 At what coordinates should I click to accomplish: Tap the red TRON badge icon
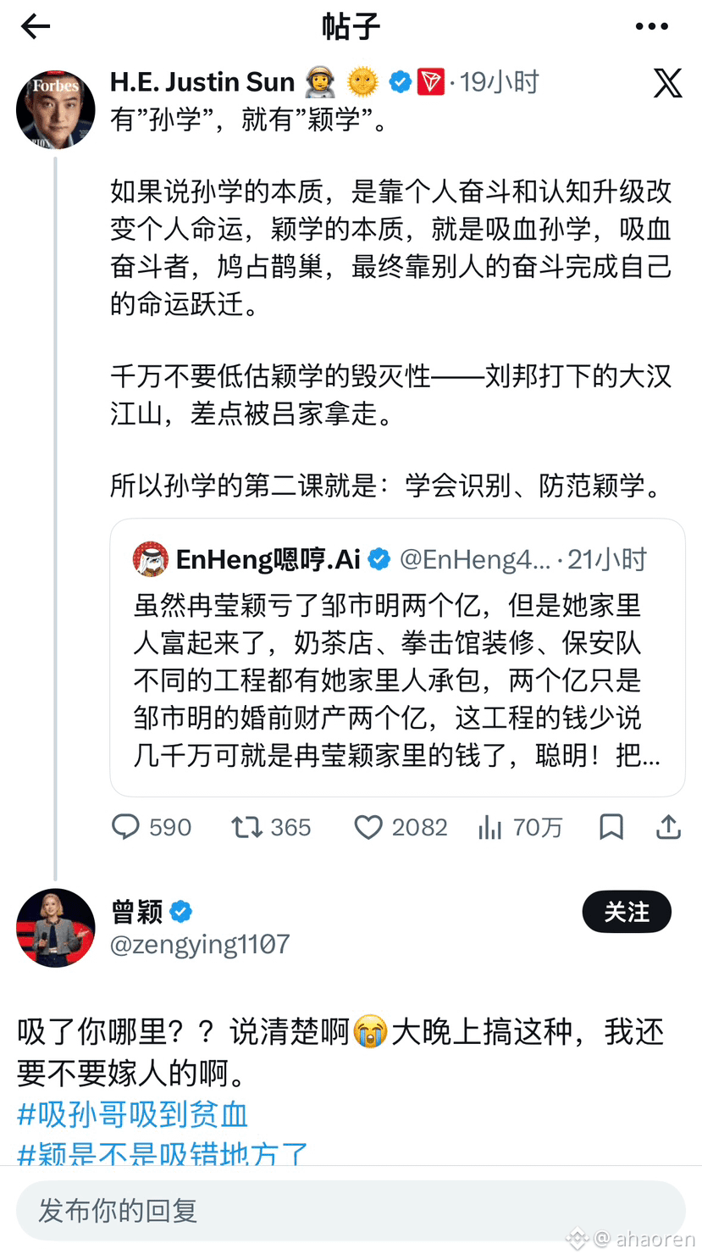(x=430, y=82)
